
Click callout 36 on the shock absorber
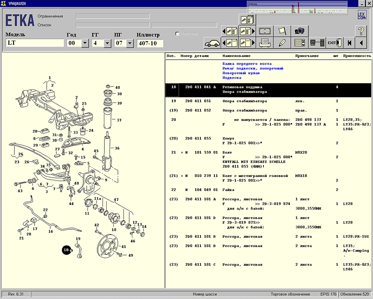tap(117, 148)
